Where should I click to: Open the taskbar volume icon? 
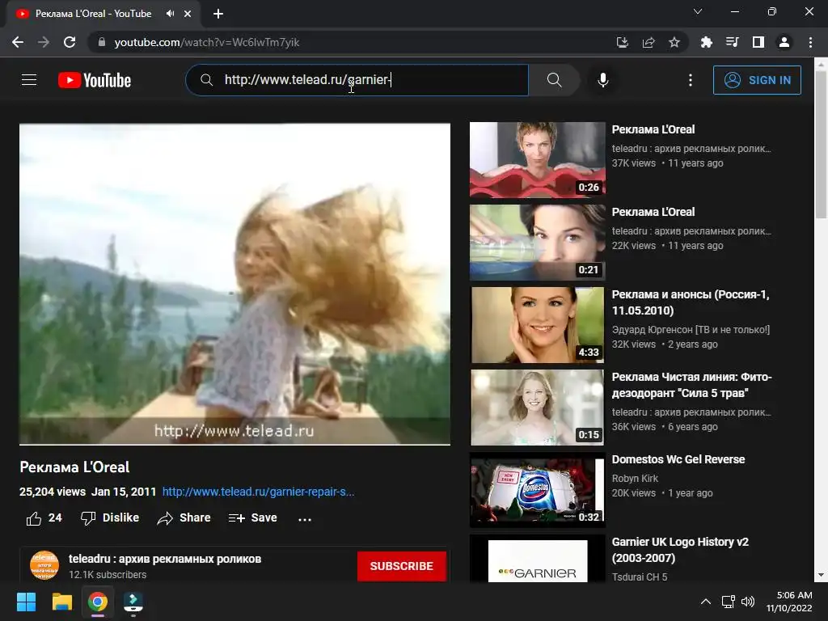pyautogui.click(x=748, y=602)
